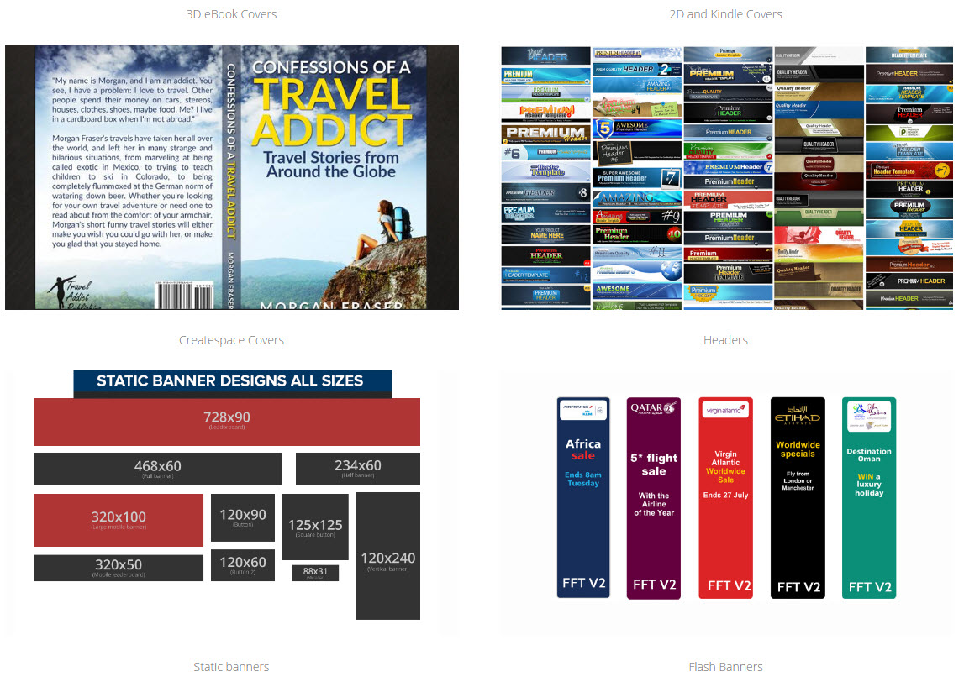Click the red 728x90 leaderboard block
The image size is (964, 682).
pos(227,422)
